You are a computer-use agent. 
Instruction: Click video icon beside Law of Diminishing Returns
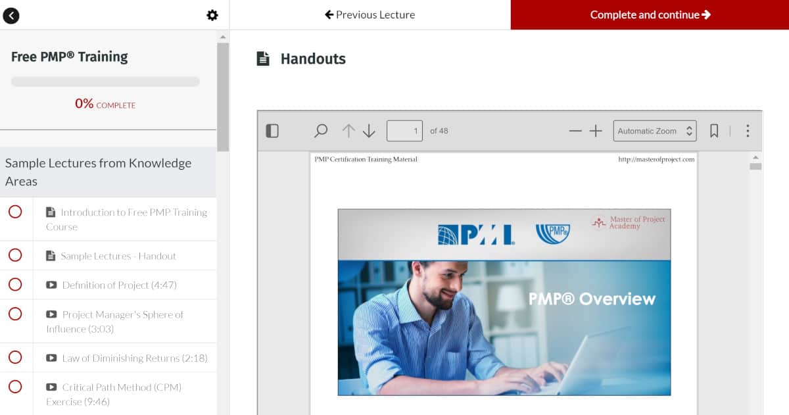pos(51,358)
